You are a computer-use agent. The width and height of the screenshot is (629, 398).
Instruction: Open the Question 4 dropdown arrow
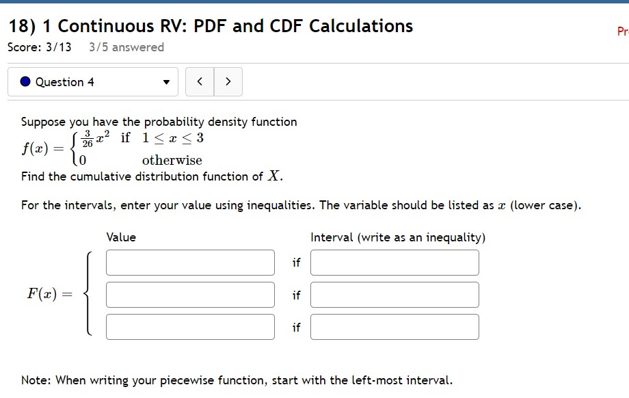[166, 81]
